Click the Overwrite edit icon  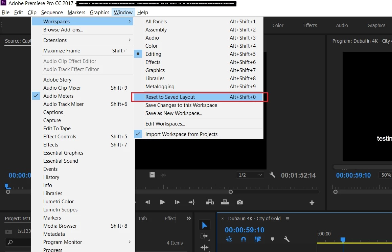[x=225, y=202]
